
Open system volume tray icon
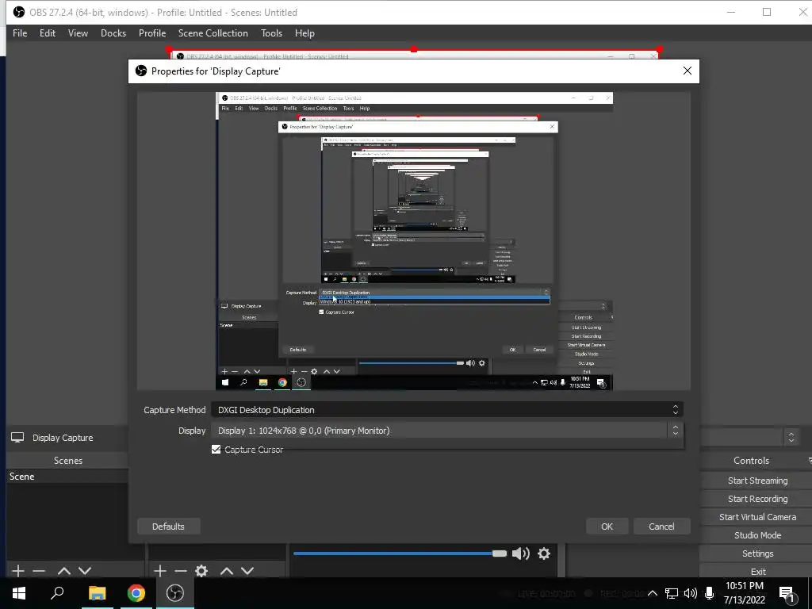coord(691,593)
